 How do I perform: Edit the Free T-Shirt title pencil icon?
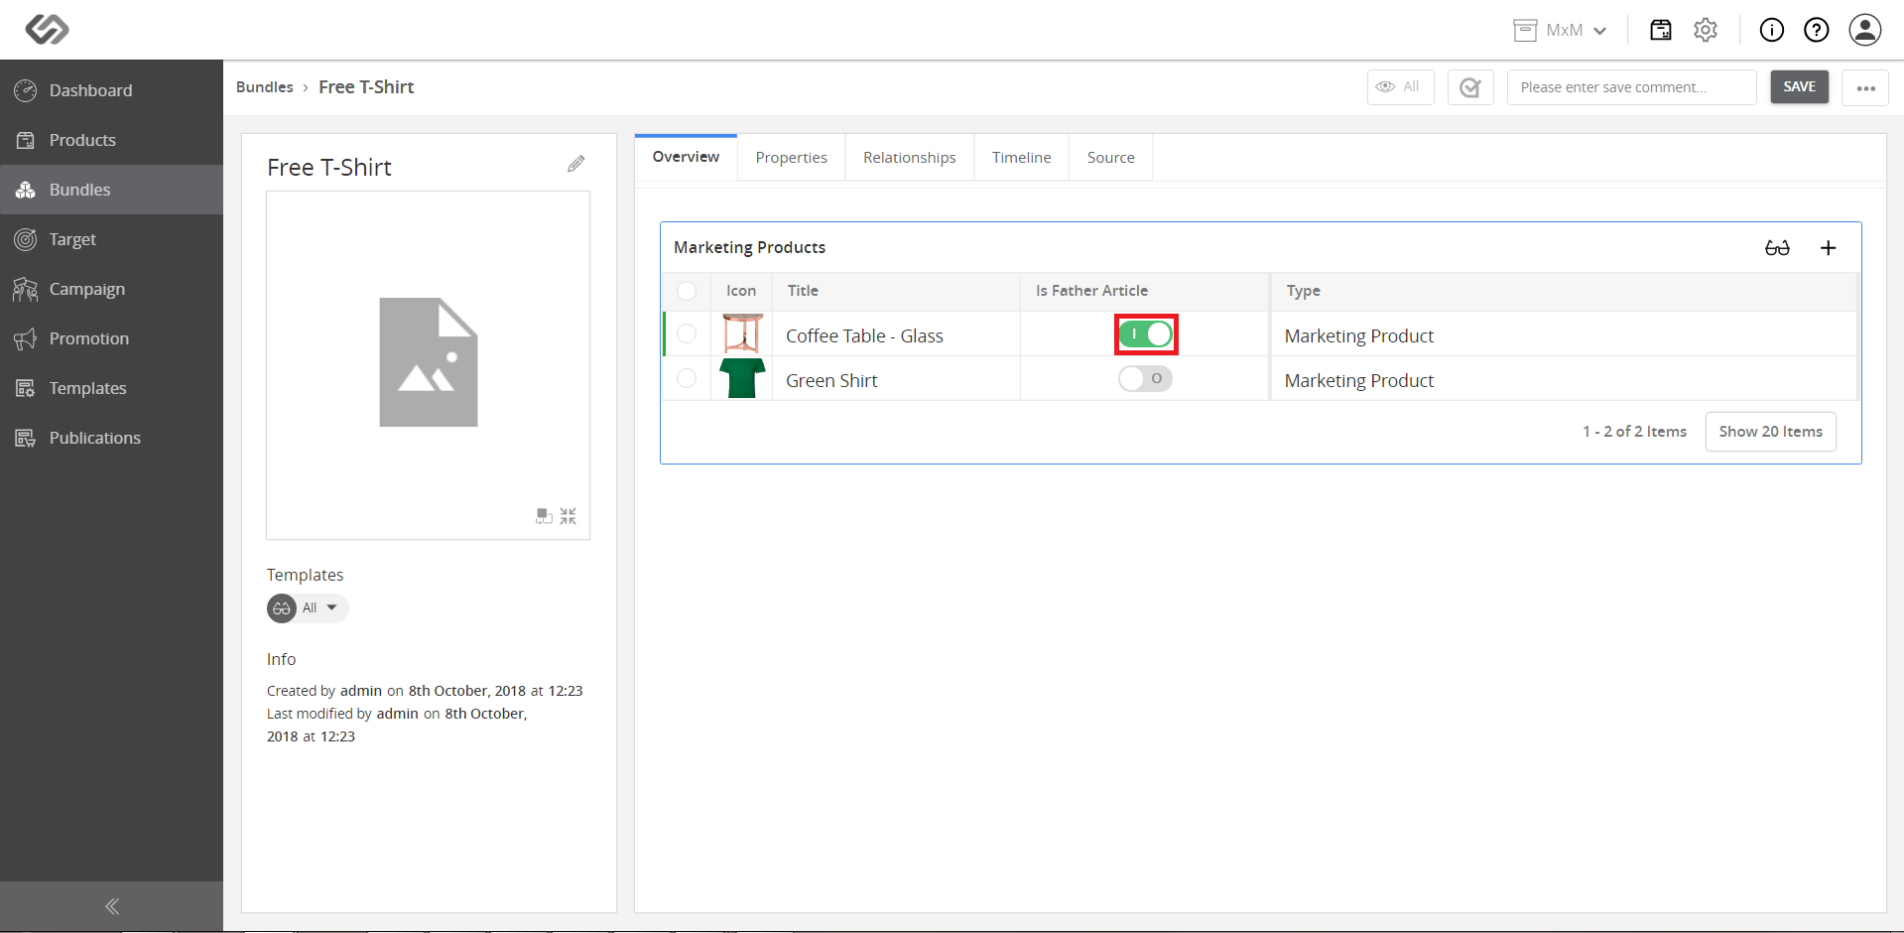[576, 164]
